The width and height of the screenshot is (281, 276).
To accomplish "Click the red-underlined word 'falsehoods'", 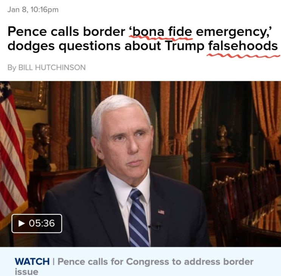I will click(243, 46).
